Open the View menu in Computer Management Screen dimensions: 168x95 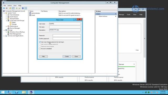point(15,6)
